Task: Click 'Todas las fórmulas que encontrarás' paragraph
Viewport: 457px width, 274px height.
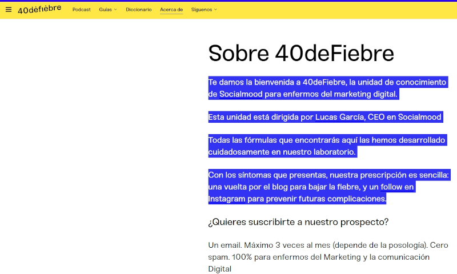Action: coord(326,146)
